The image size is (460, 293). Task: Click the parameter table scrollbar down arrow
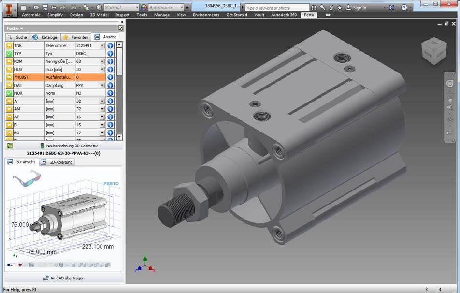[119, 137]
